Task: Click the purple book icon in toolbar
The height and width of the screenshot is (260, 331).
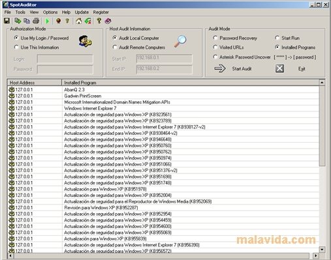Action: pos(108,21)
